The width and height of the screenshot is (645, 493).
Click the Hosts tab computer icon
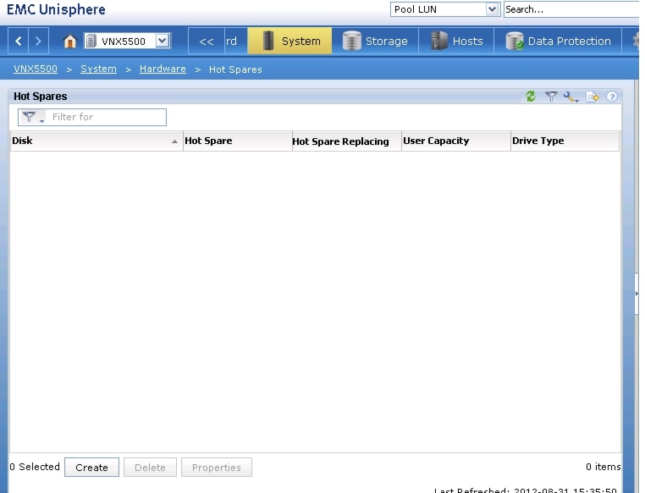[x=439, y=41]
